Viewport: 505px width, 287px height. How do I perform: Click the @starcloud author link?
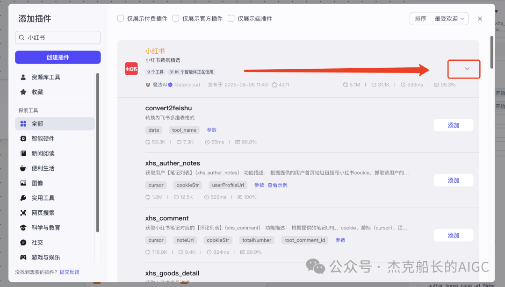187,85
